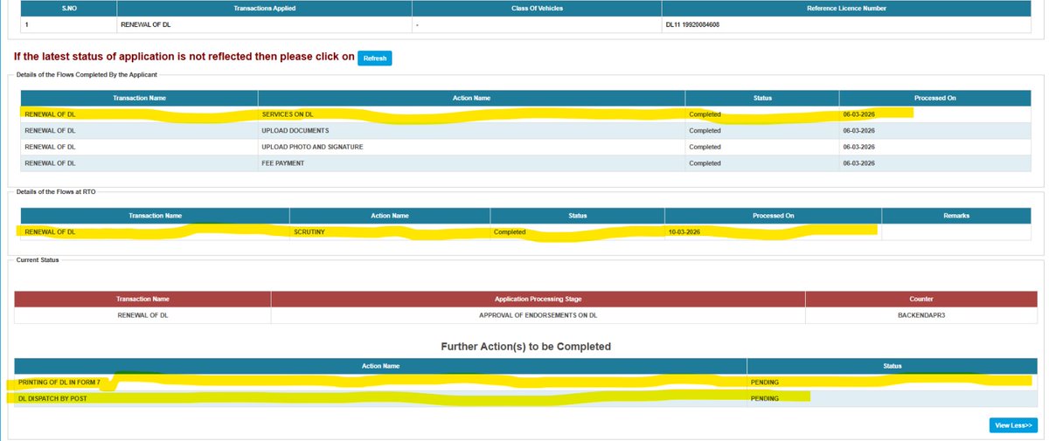
Task: Select Completed status in SCRUTINY row
Action: (x=510, y=232)
